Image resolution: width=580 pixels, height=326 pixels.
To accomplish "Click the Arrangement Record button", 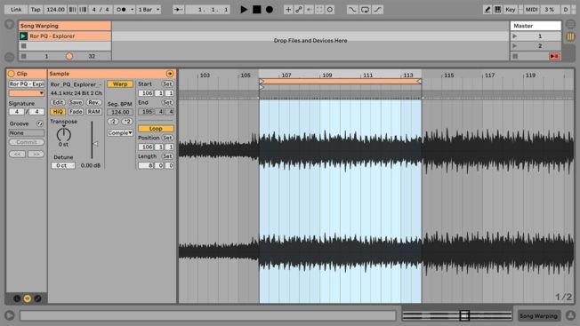I will (270, 10).
